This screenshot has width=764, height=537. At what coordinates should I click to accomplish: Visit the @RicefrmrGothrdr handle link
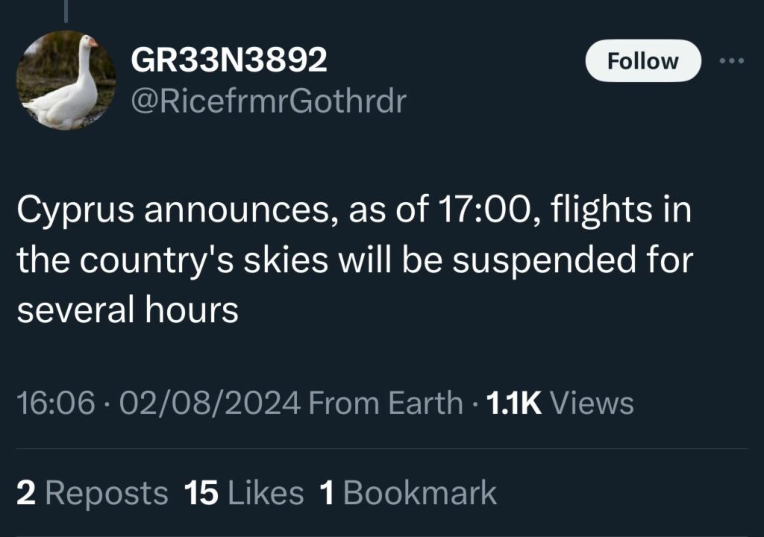coord(268,101)
